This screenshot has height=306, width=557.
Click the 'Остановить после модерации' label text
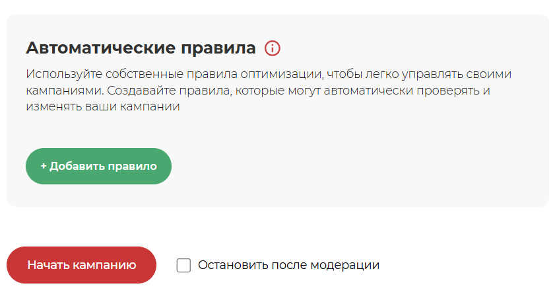point(288,265)
